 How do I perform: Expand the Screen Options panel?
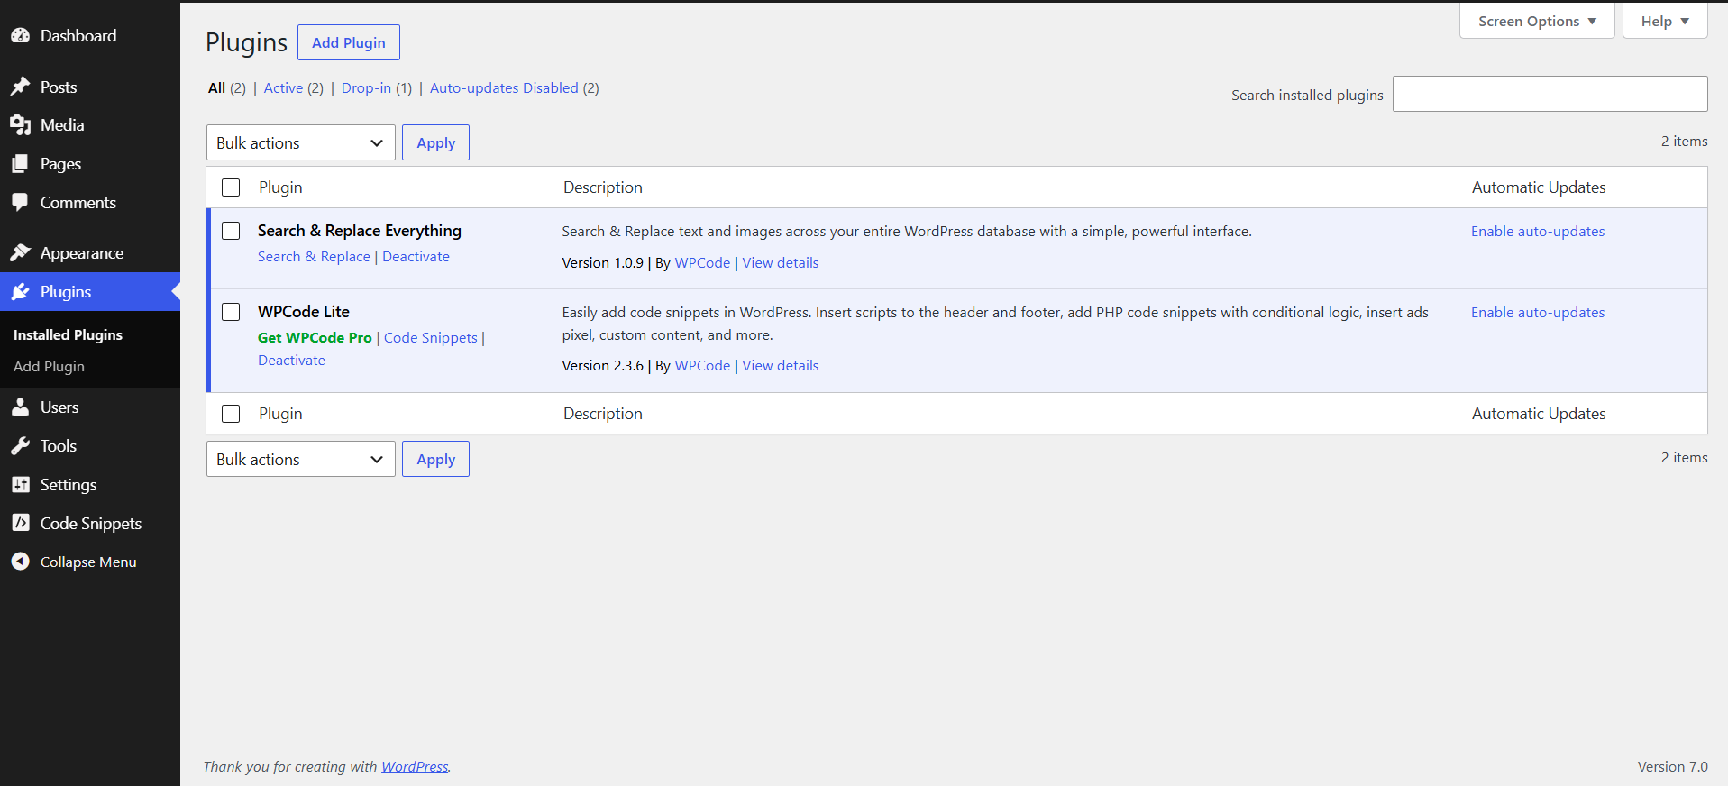pos(1537,21)
